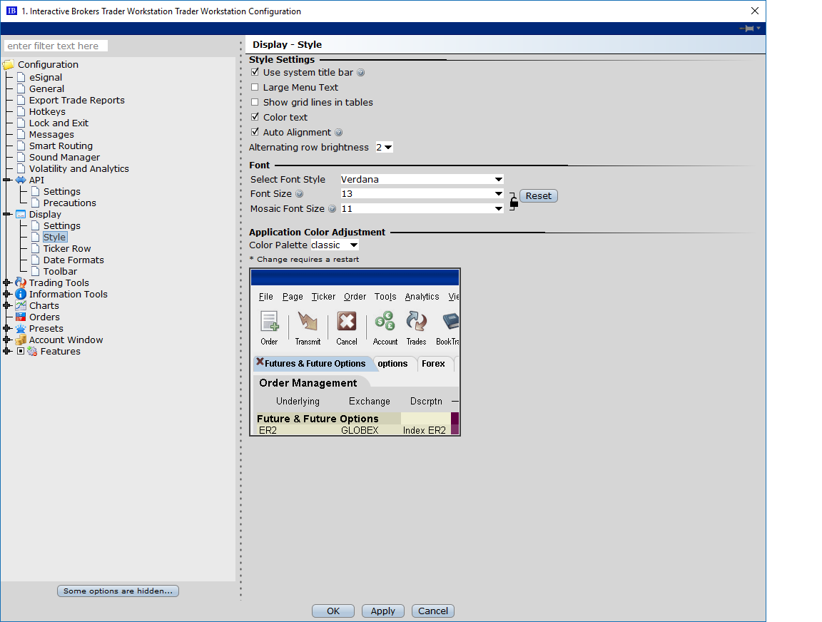Select Sound Manager in the tree
Viewport: 822px width, 622px height.
point(64,158)
